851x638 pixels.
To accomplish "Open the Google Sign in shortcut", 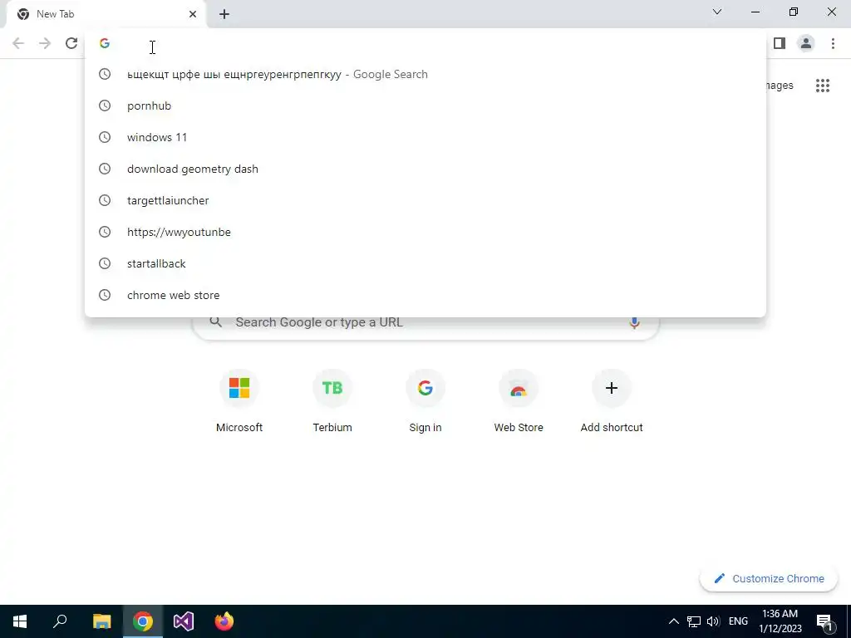I will tap(425, 401).
